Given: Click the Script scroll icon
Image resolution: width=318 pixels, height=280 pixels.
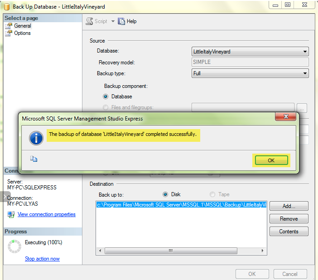Looking at the screenshot, I should [89, 21].
